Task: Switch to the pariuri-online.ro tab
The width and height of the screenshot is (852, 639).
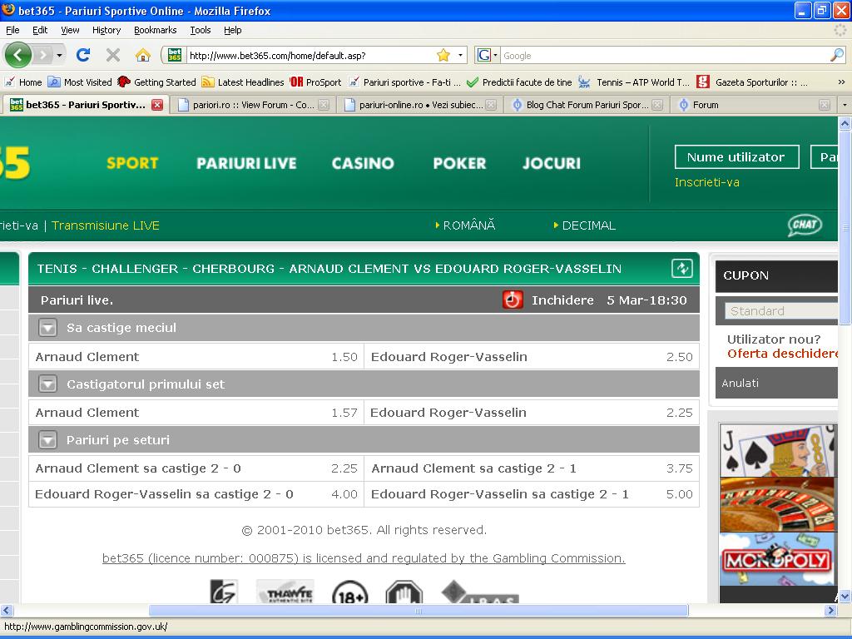Action: click(x=420, y=105)
